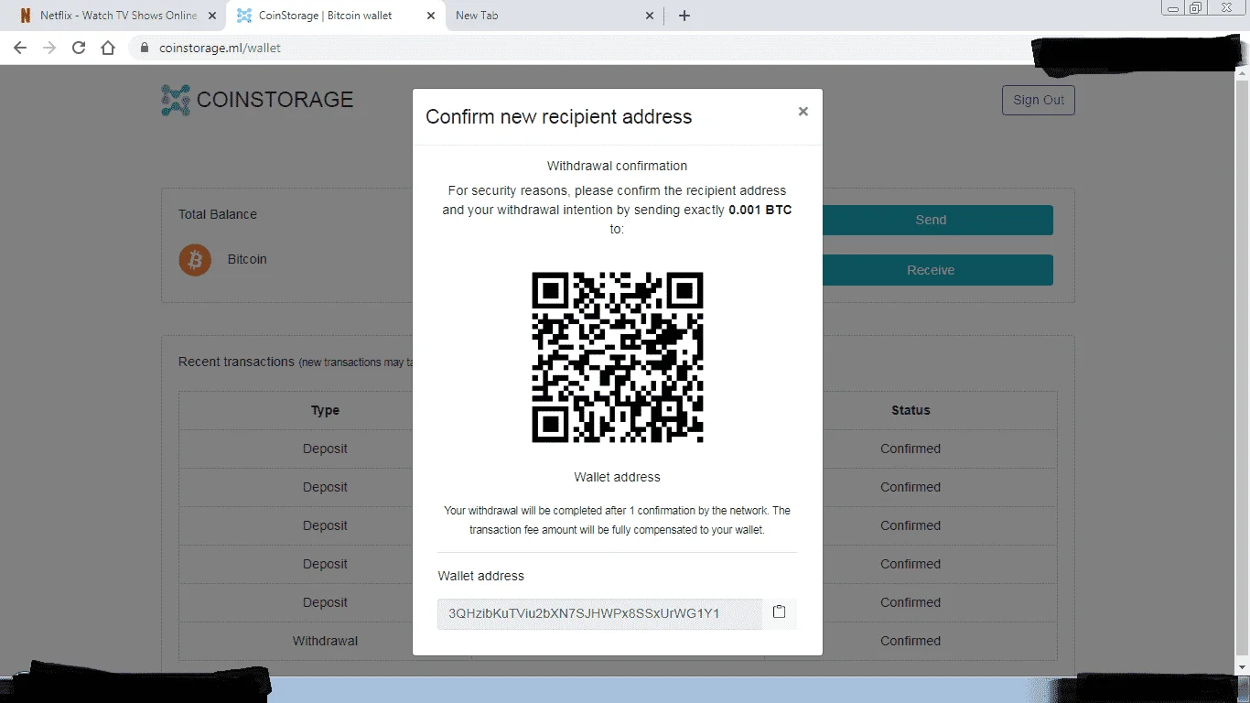The width and height of the screenshot is (1250, 703).
Task: Click the QR code image
Action: pos(618,358)
